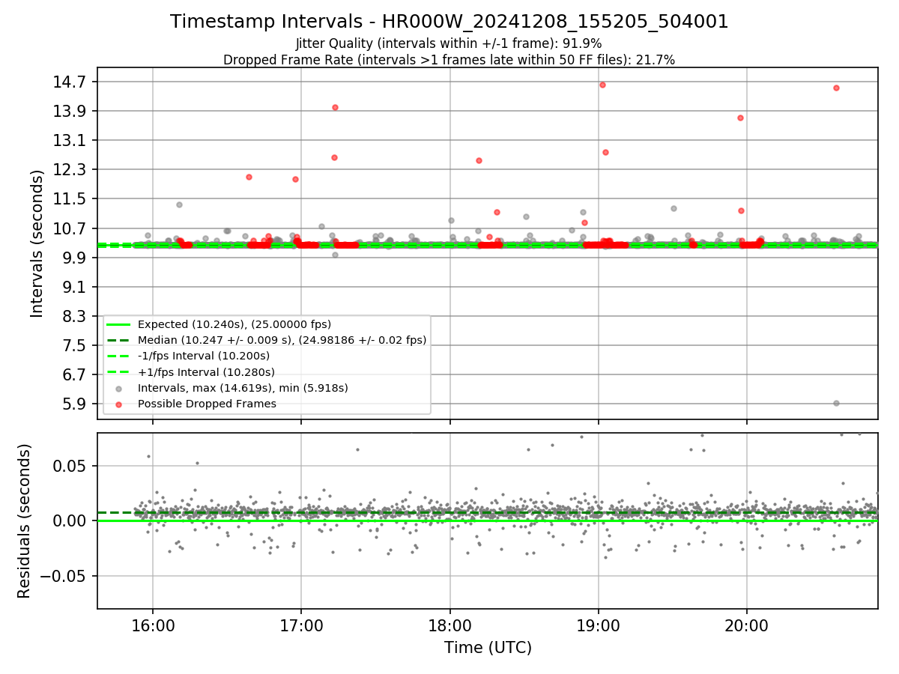Image resolution: width=899 pixels, height=674 pixels.
Task: Click the 17:00 time tick label
Action: (301, 626)
